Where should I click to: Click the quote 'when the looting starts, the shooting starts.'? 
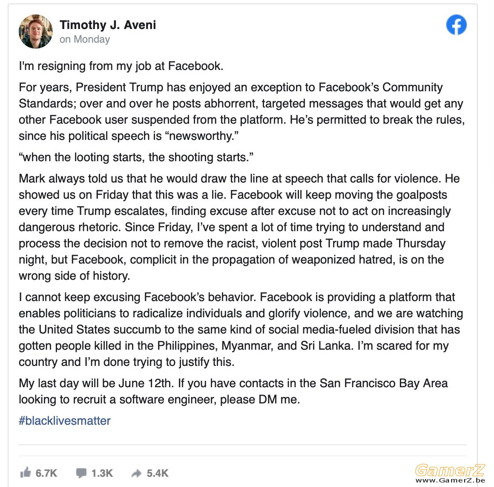136,157
